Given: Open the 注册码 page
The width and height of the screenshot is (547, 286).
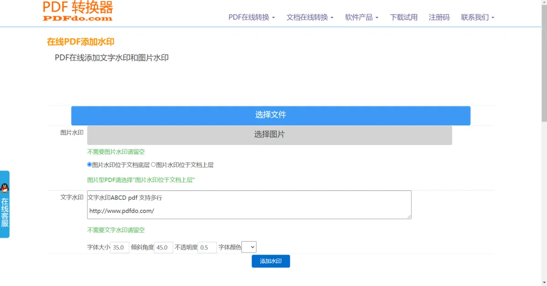Looking at the screenshot, I should tap(439, 17).
